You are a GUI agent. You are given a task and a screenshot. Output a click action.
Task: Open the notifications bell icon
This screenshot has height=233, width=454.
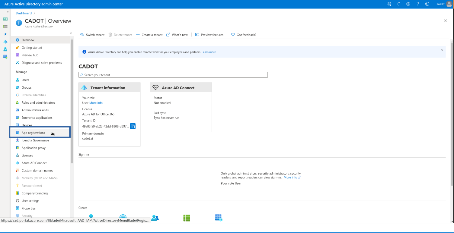point(399,4)
